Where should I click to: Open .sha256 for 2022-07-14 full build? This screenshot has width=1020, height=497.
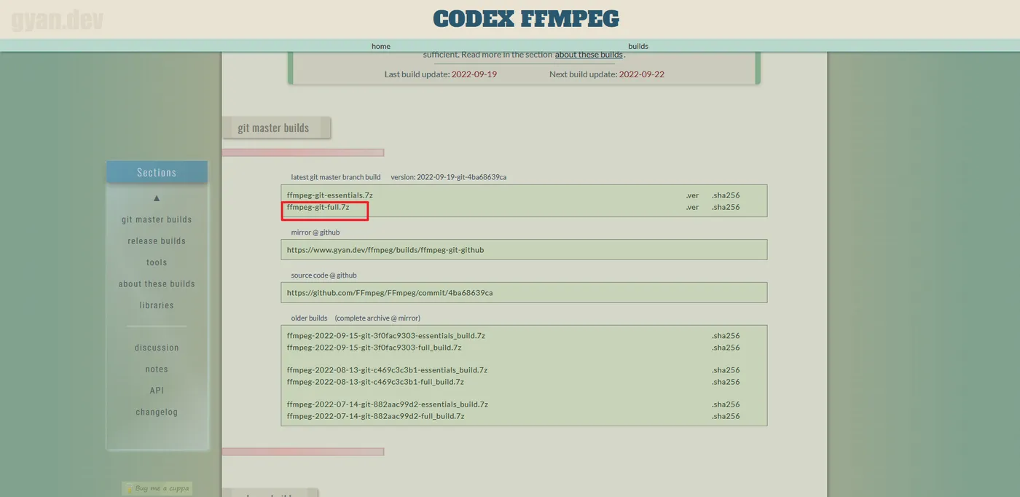(726, 416)
